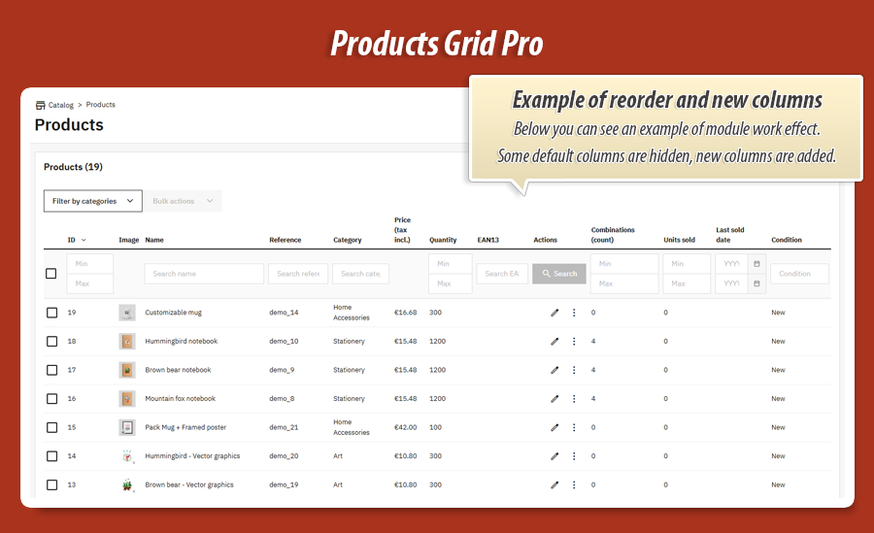Sort by Reference column header
The width and height of the screenshot is (874, 533).
click(x=285, y=240)
